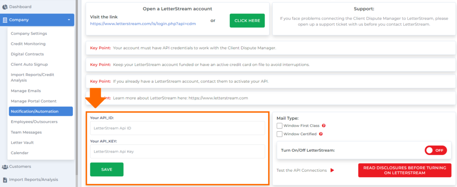Screen dimensions: 457x187
Task: Click red play arrow for API test
Action: (x=332, y=170)
